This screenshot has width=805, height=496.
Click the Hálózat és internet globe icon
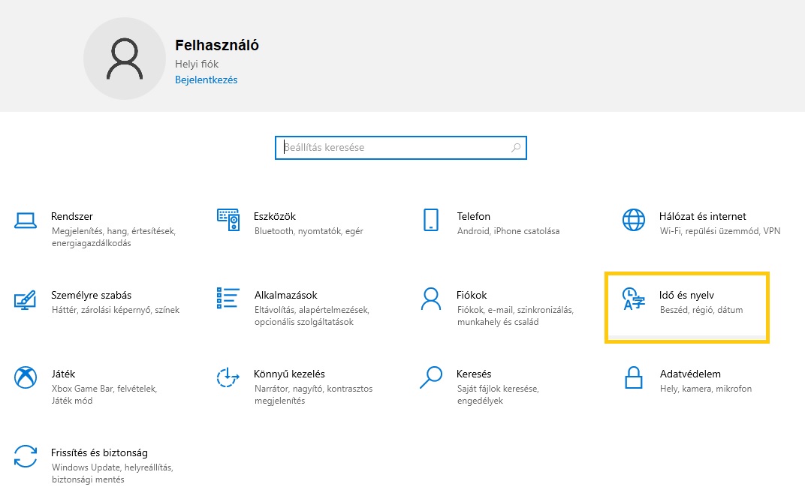point(633,220)
